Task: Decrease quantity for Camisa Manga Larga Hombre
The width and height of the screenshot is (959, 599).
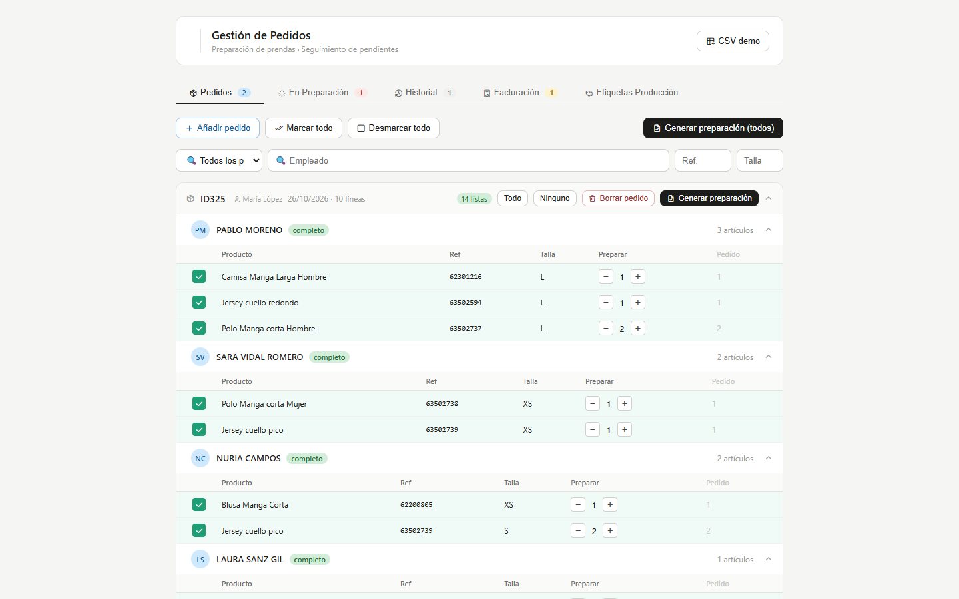Action: click(x=606, y=276)
